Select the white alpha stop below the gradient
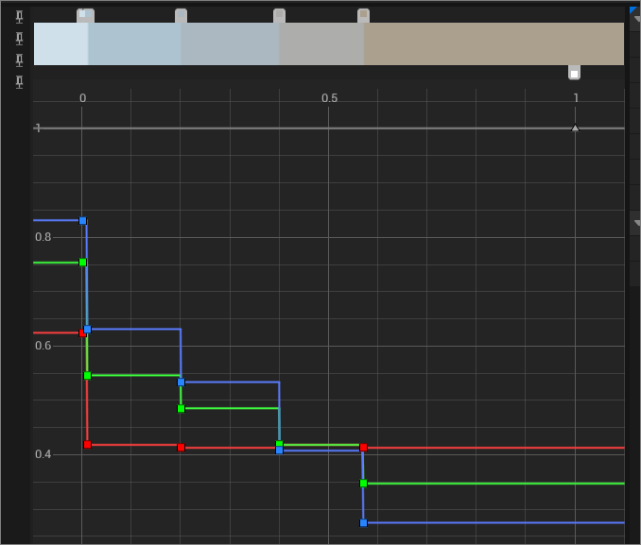This screenshot has height=545, width=641. pyautogui.click(x=575, y=73)
